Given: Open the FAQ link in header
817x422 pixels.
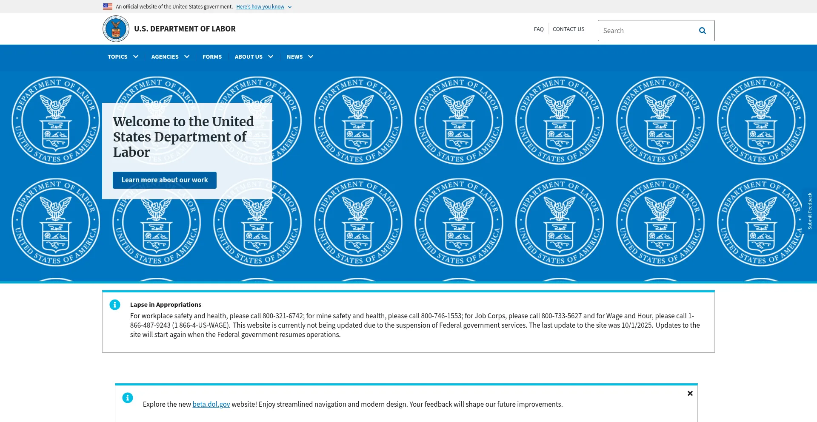Looking at the screenshot, I should click(539, 29).
